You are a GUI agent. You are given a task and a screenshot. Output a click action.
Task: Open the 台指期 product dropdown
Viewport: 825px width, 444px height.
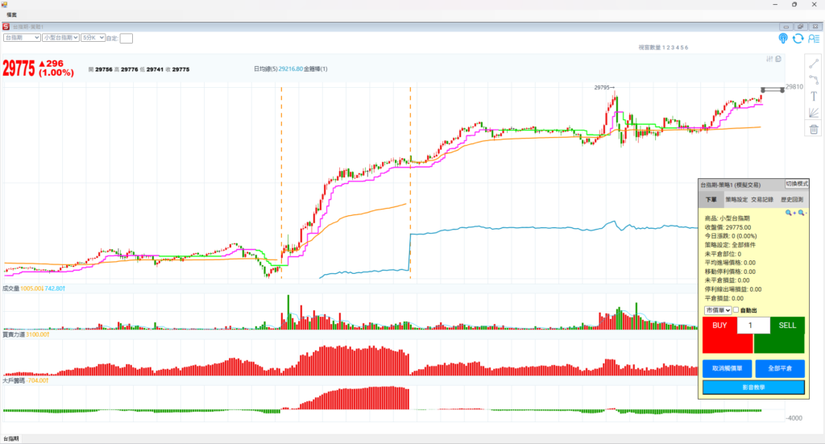(x=22, y=37)
